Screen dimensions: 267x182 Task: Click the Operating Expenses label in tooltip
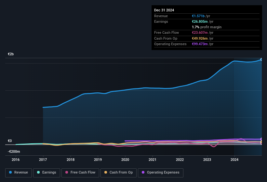[x=170, y=44]
